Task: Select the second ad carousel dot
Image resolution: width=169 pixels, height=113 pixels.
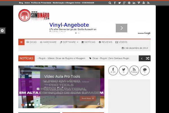Action: (x=79, y=33)
